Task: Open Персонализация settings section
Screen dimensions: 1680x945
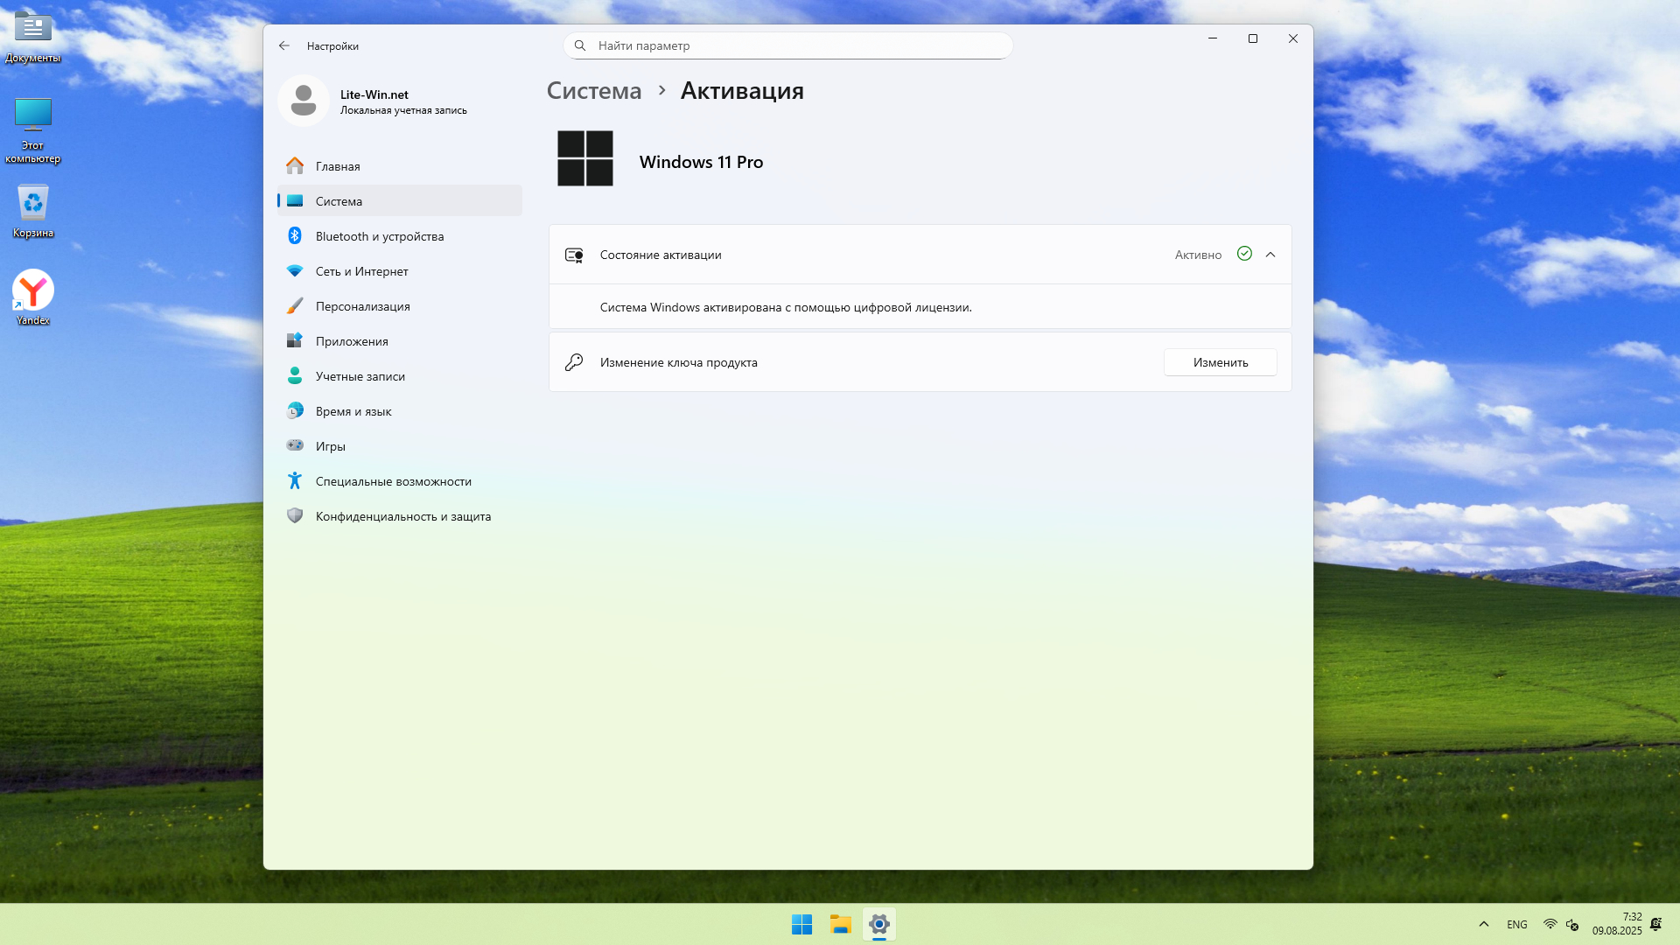Action: (x=362, y=306)
